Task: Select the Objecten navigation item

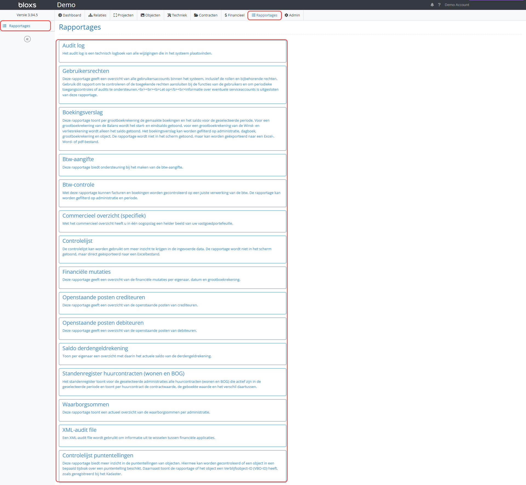Action: (x=150, y=15)
